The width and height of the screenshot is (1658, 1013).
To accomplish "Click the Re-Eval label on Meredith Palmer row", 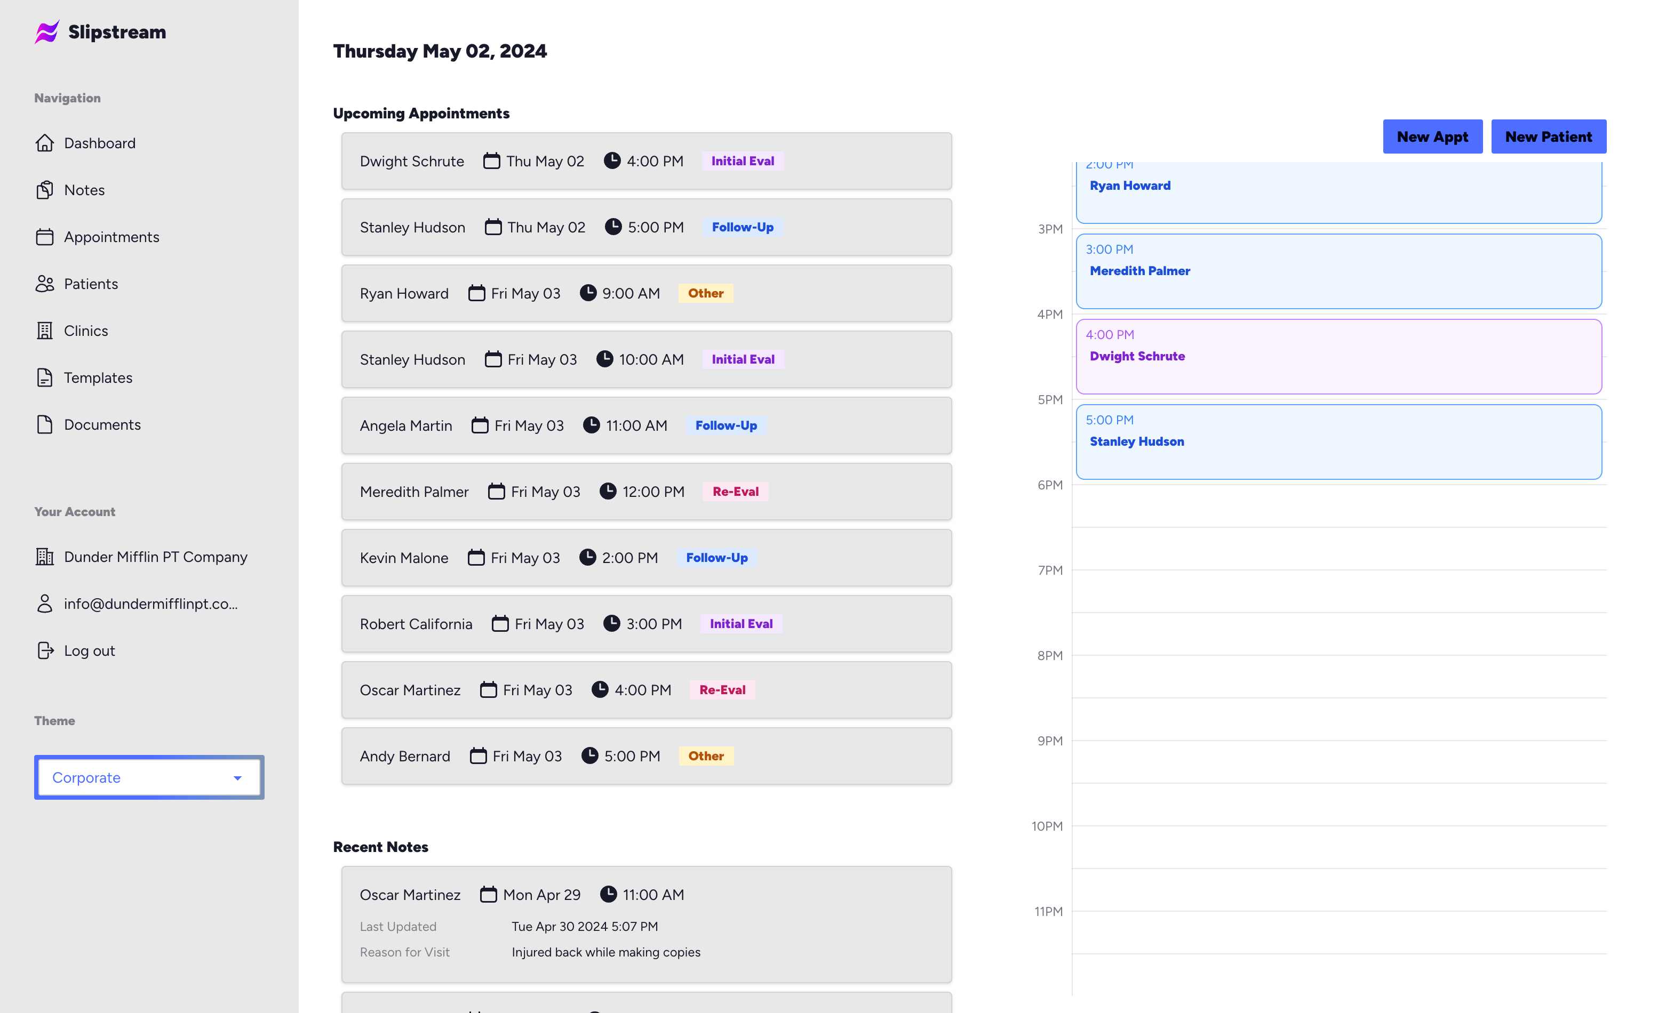I will pos(734,491).
